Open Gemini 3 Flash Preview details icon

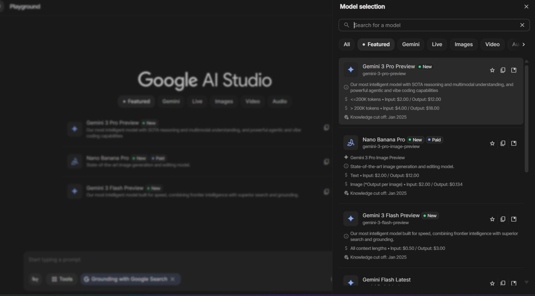tap(514, 219)
